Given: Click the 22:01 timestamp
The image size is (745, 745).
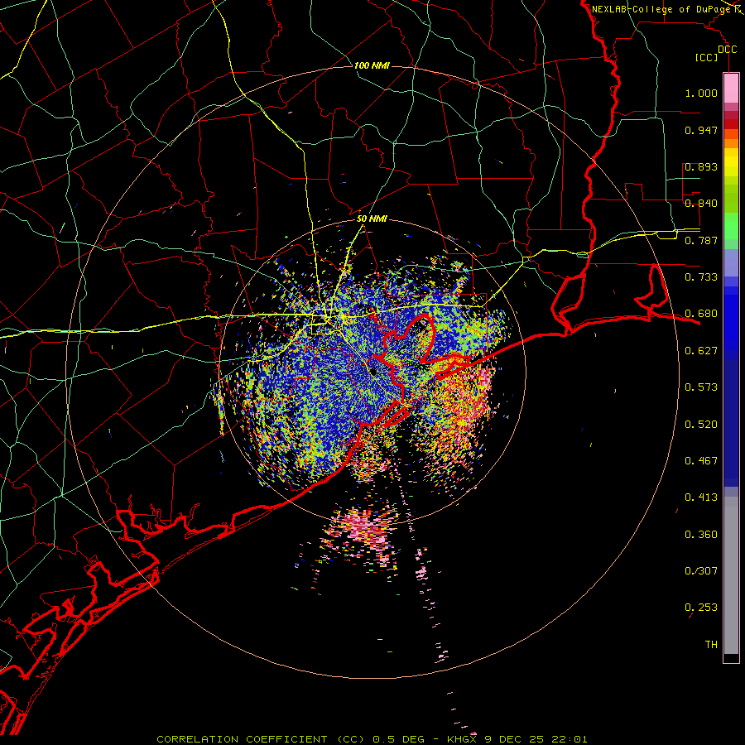Looking at the screenshot, I should tap(570, 739).
